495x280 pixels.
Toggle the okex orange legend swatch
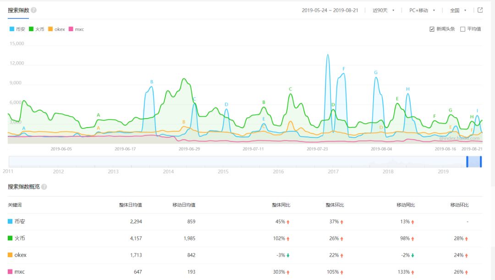coord(50,29)
